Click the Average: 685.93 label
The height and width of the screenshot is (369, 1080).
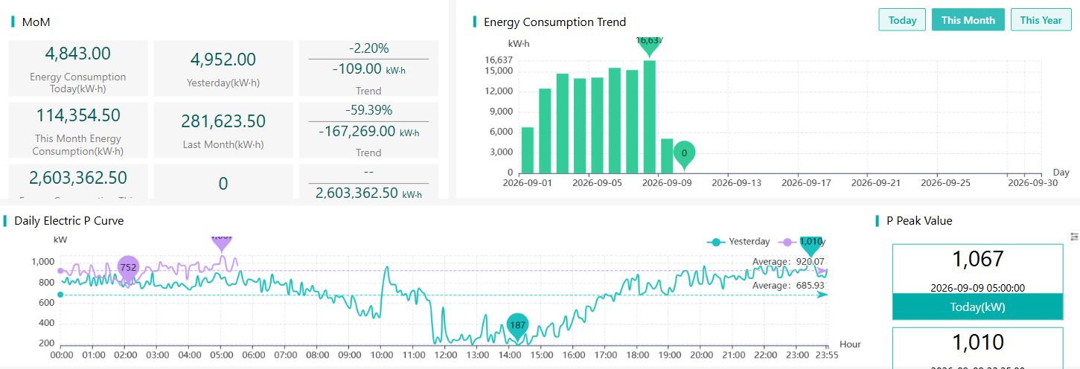click(x=787, y=286)
